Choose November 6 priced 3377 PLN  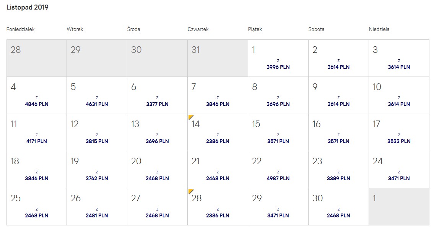157,95
